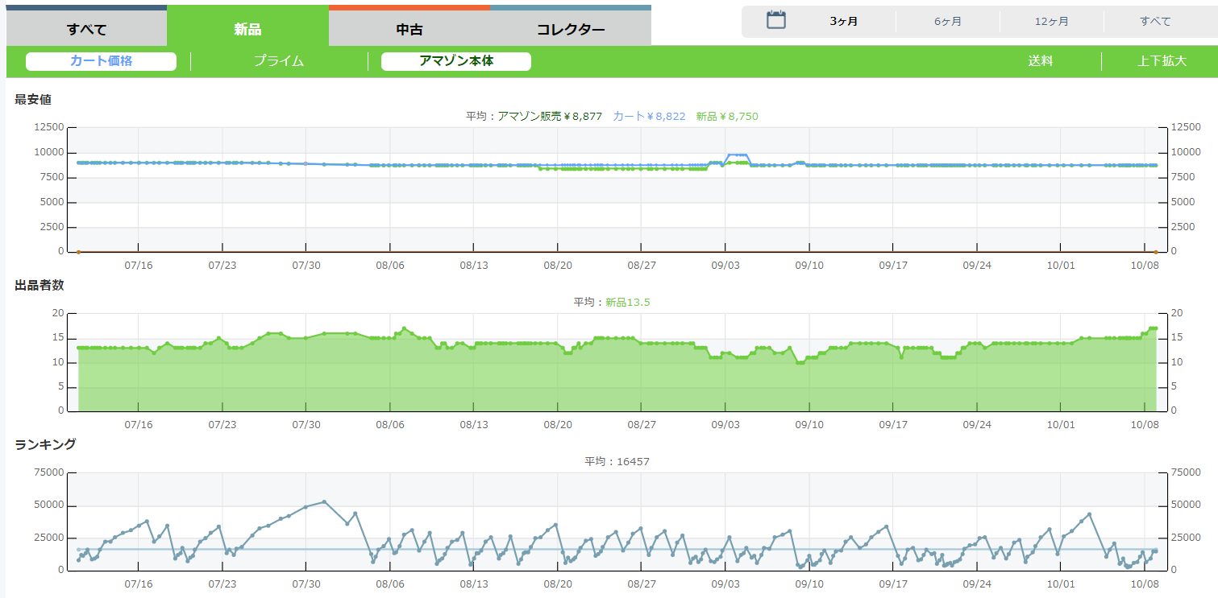Click the green 新品 average price legend
Viewport: 1218px width, 598px height.
pyautogui.click(x=726, y=117)
